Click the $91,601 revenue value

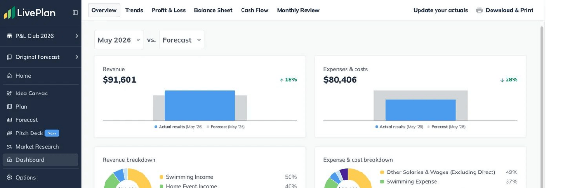(120, 80)
